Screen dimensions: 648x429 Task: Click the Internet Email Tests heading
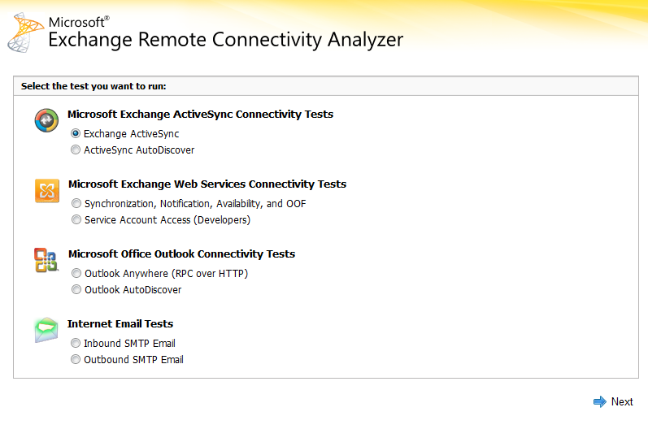(x=120, y=323)
